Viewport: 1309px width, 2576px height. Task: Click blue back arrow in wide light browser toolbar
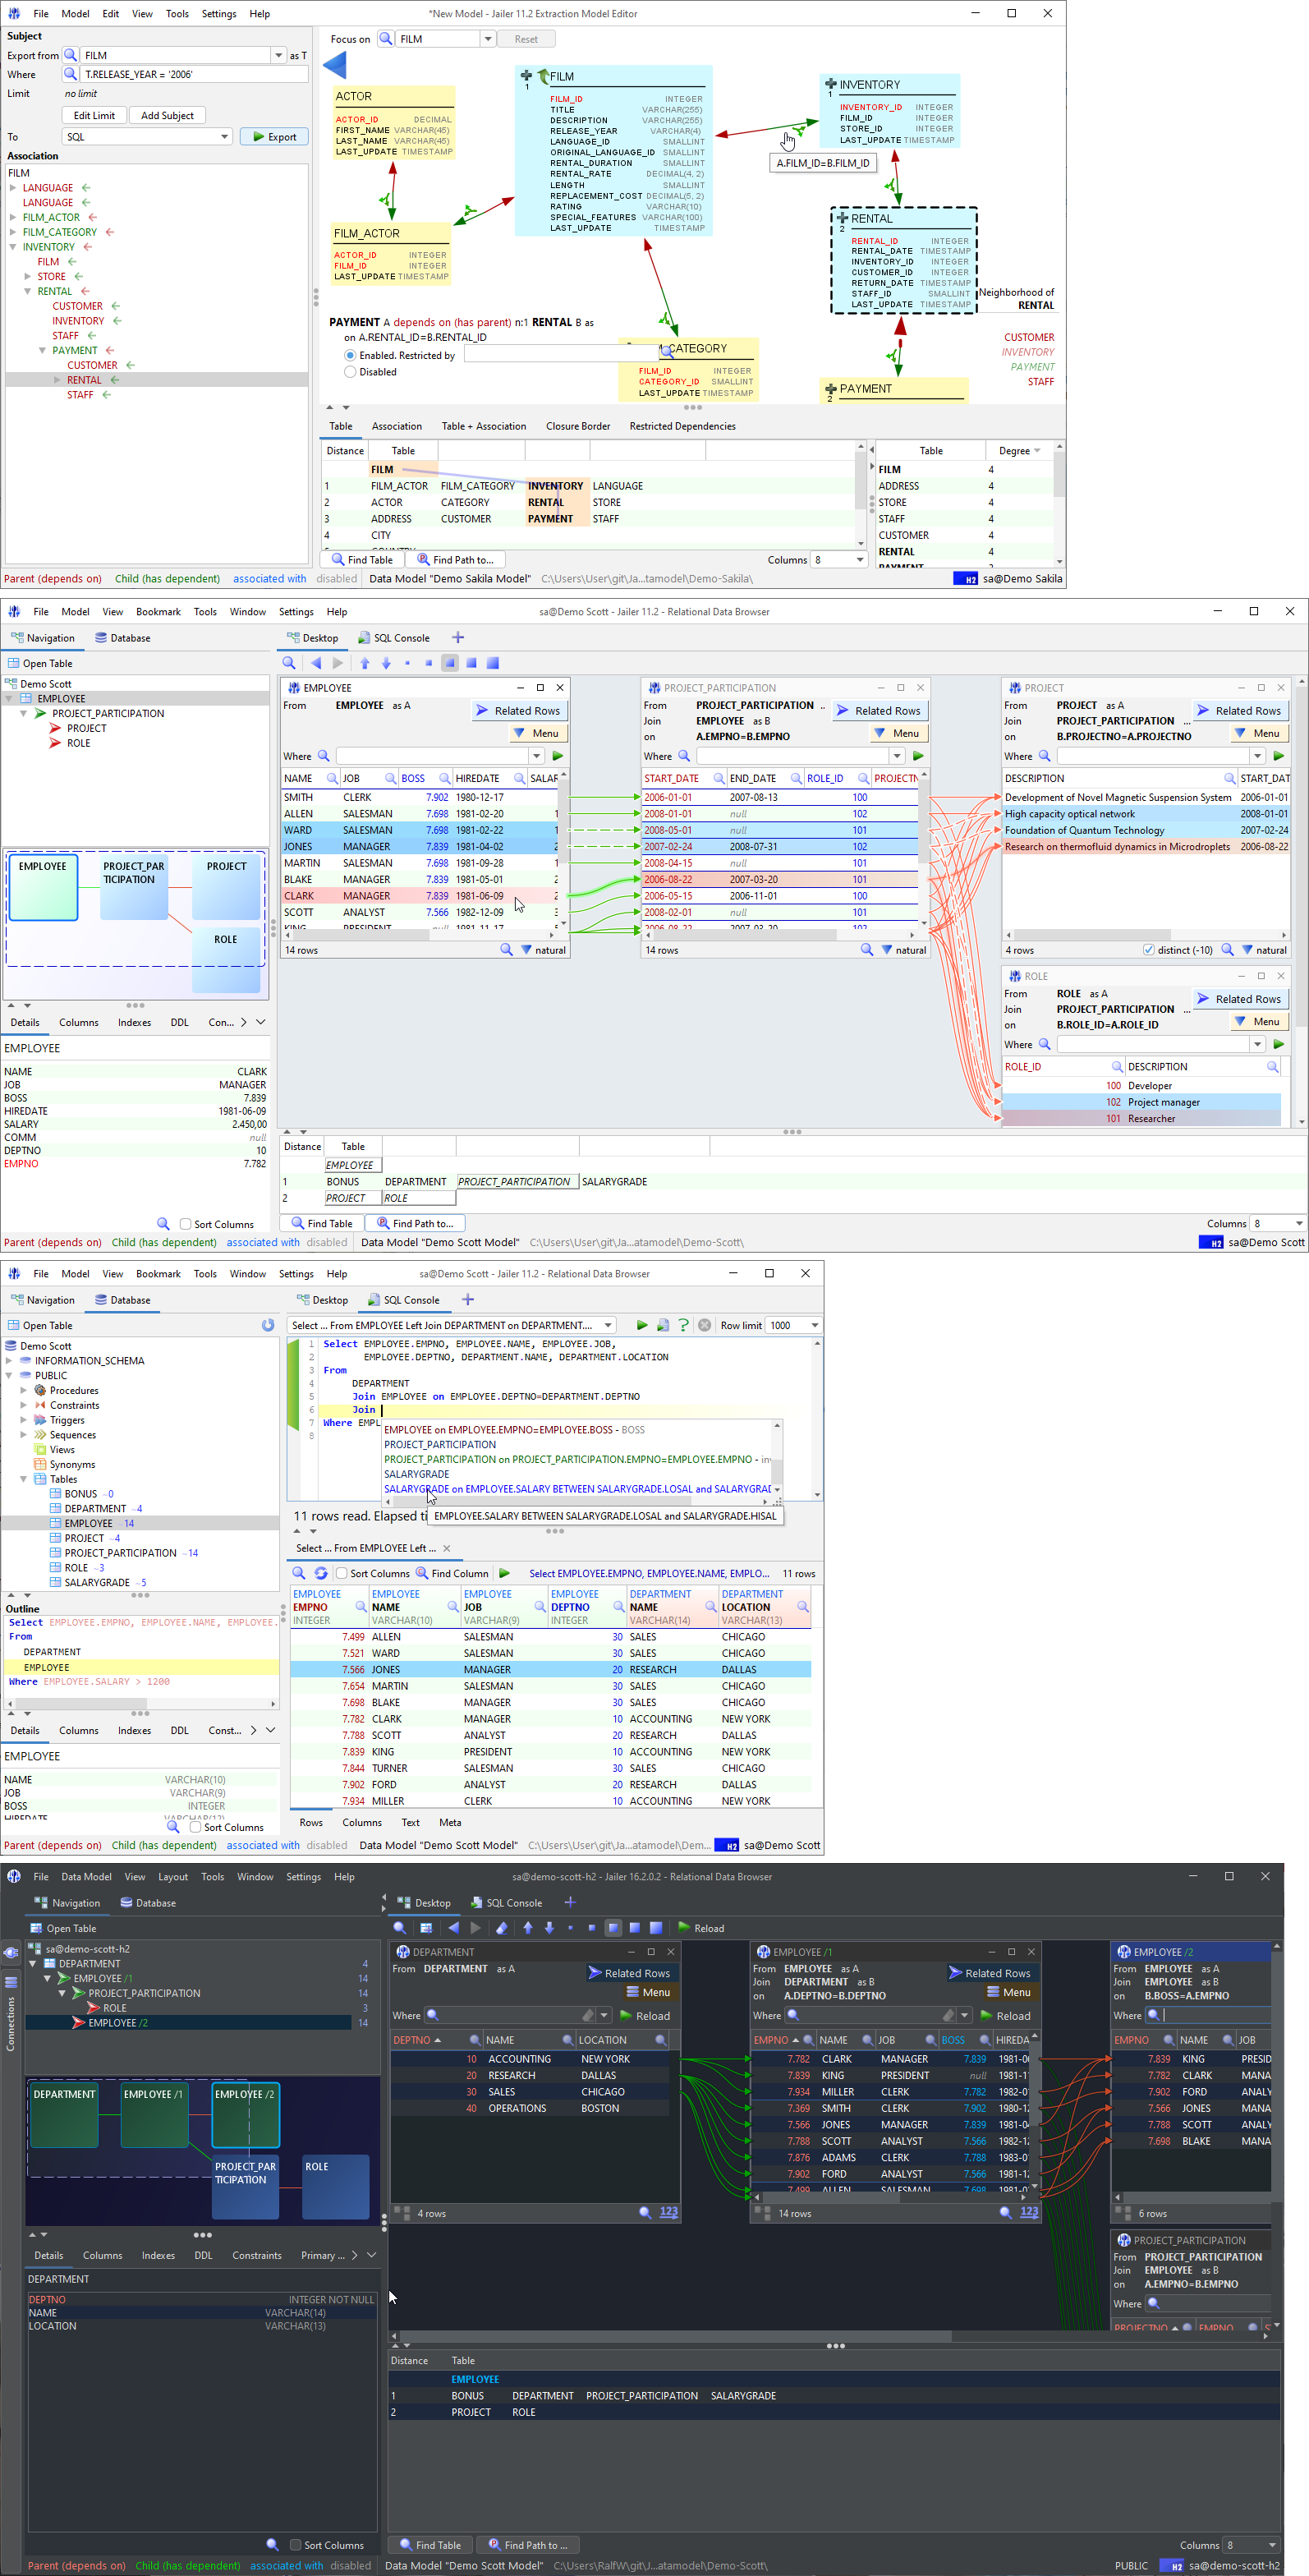(x=316, y=663)
